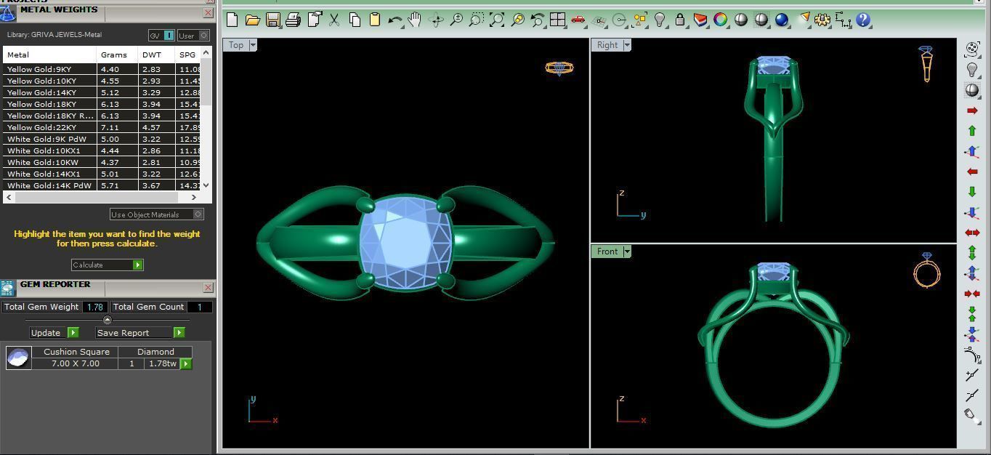
Task: Click the Calculate button
Action: 107,265
